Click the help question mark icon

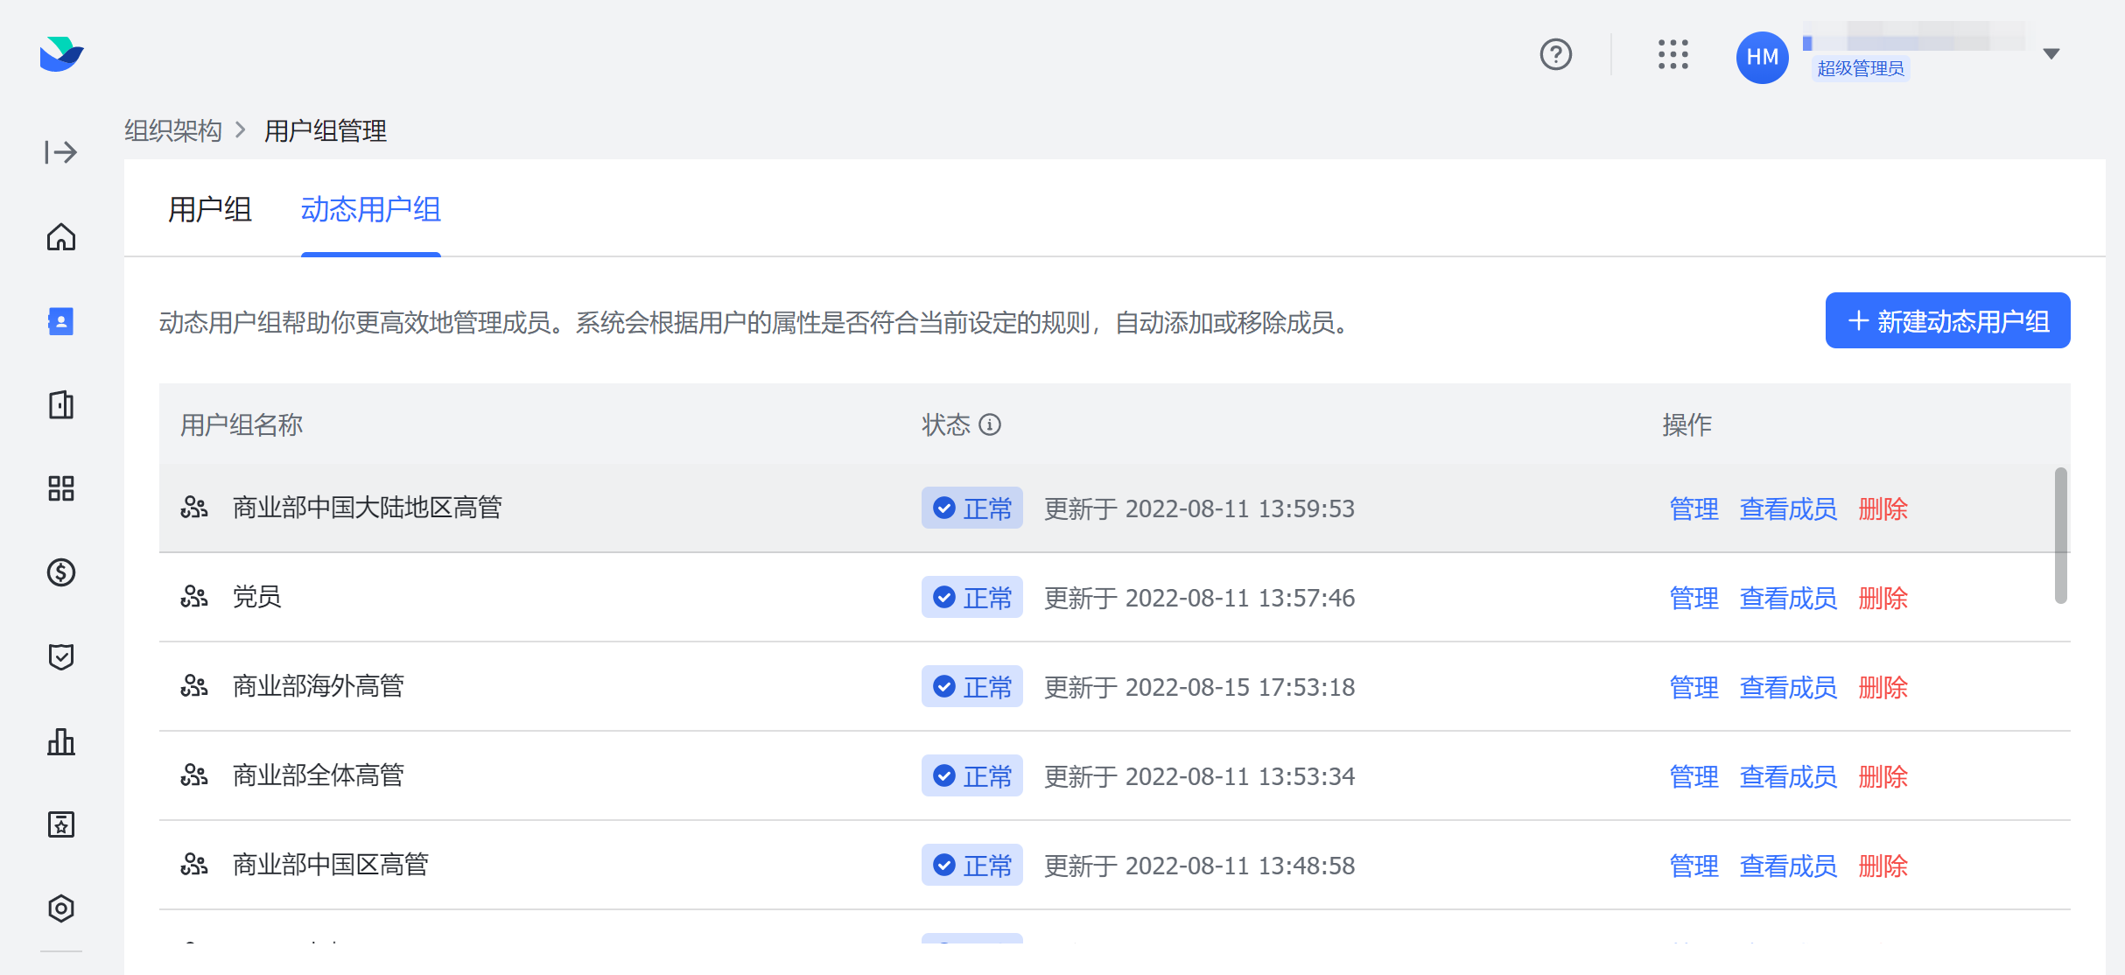click(x=1555, y=54)
